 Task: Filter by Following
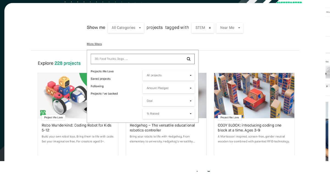tap(97, 86)
